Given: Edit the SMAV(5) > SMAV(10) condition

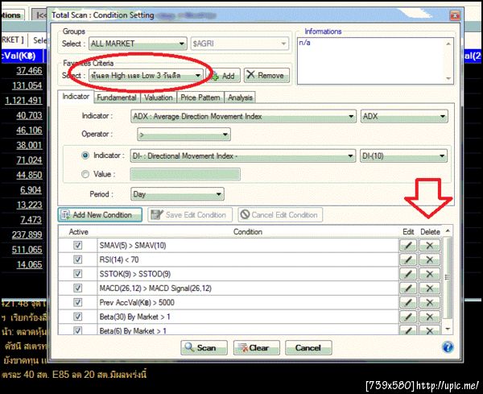Looking at the screenshot, I should (408, 246).
